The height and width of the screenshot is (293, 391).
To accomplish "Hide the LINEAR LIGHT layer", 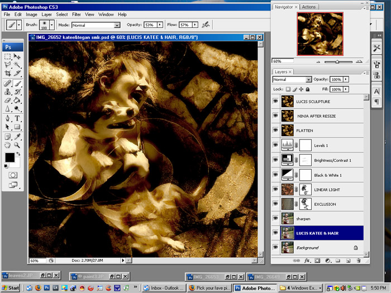I will [x=275, y=189].
